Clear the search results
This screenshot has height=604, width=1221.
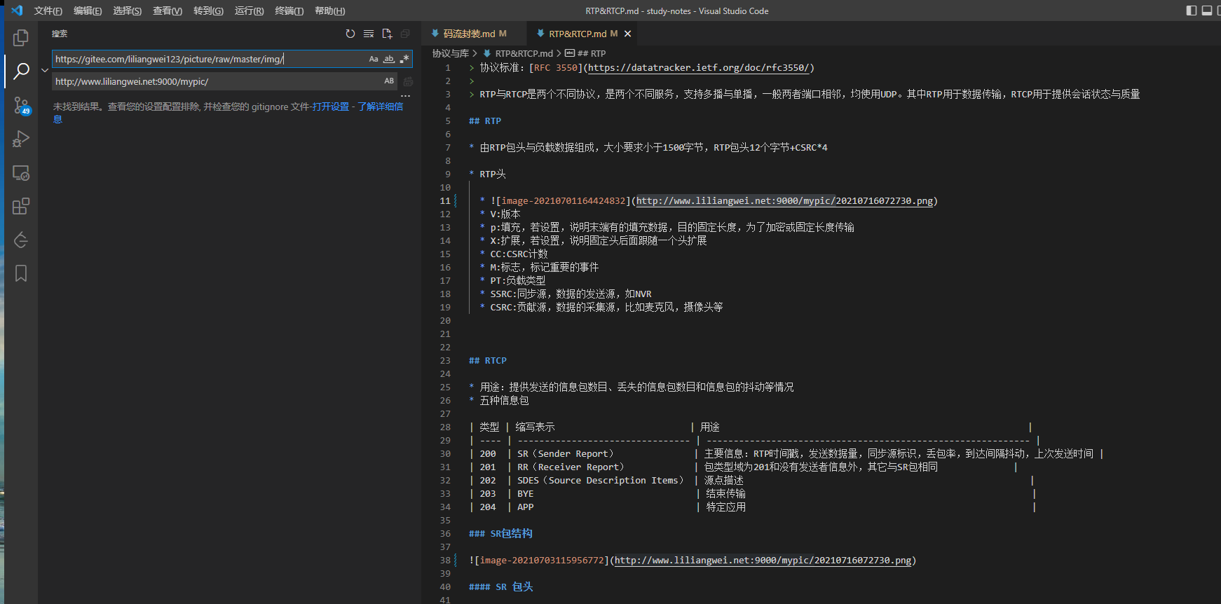tap(369, 34)
